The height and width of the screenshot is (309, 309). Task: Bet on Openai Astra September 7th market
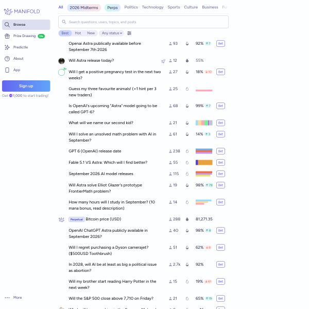pyautogui.click(x=220, y=44)
